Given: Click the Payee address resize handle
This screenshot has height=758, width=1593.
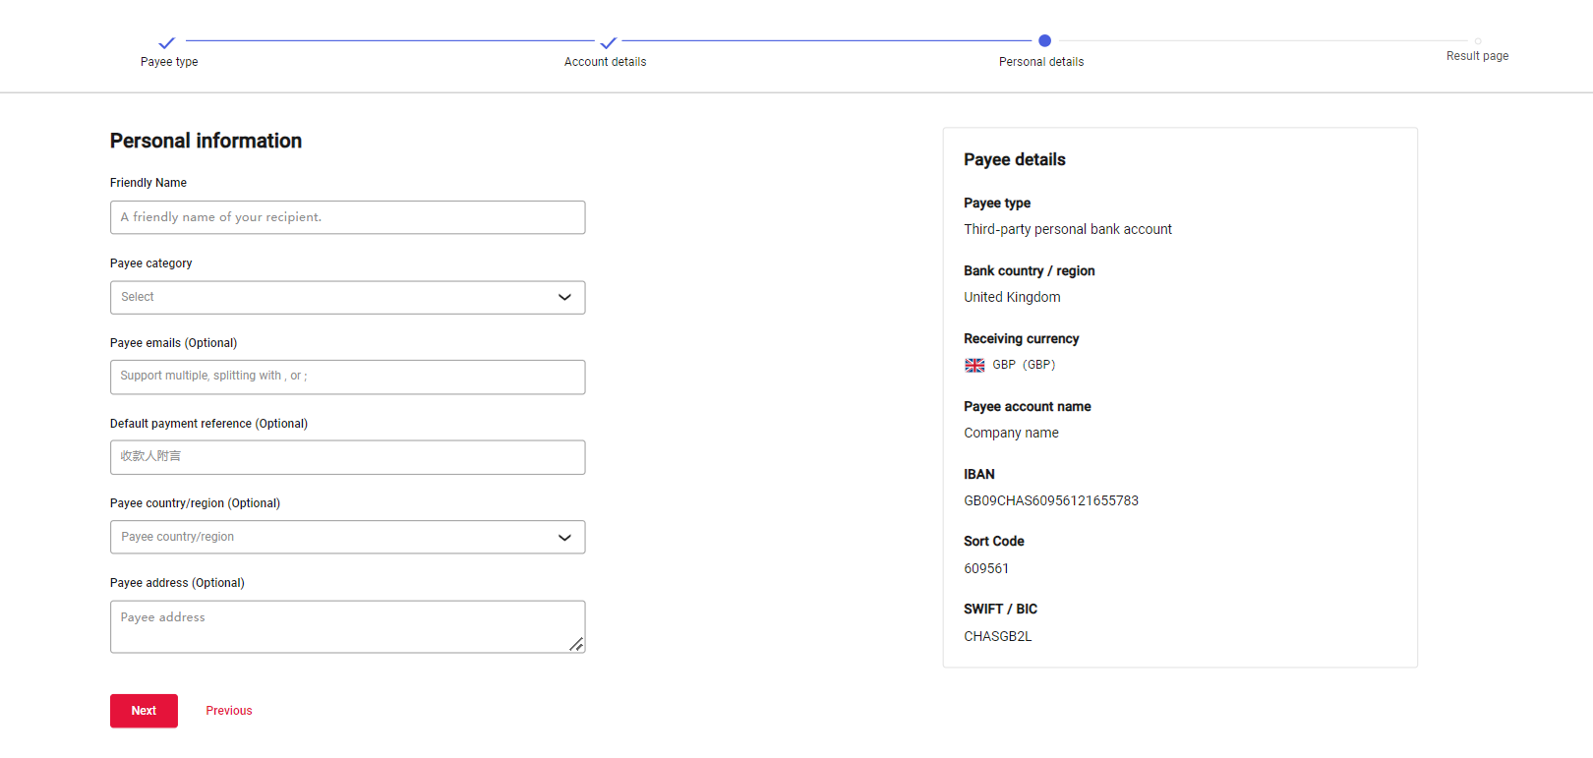Looking at the screenshot, I should tap(576, 644).
